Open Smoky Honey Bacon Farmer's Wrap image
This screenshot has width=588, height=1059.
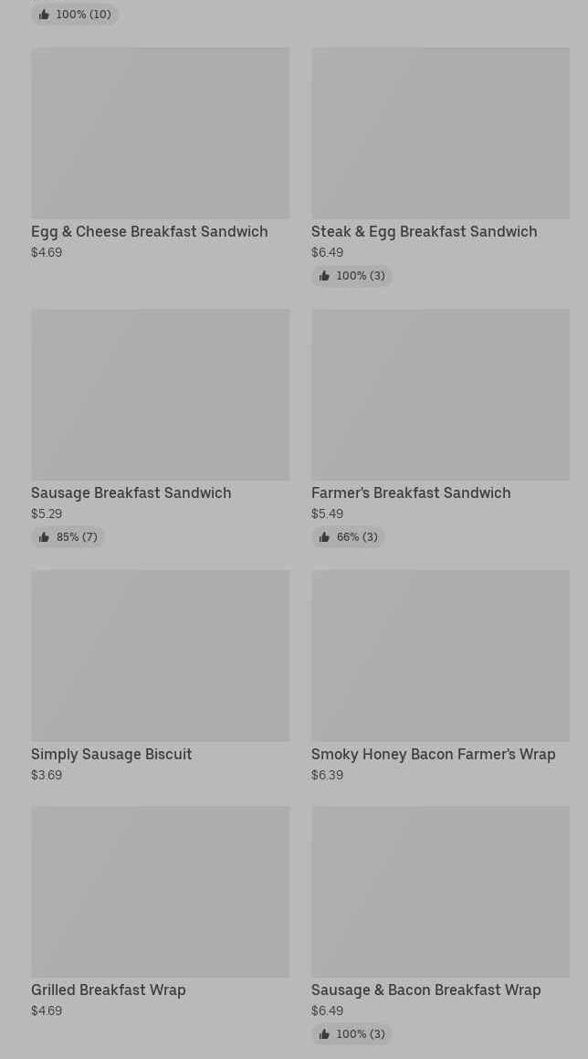pyautogui.click(x=440, y=656)
